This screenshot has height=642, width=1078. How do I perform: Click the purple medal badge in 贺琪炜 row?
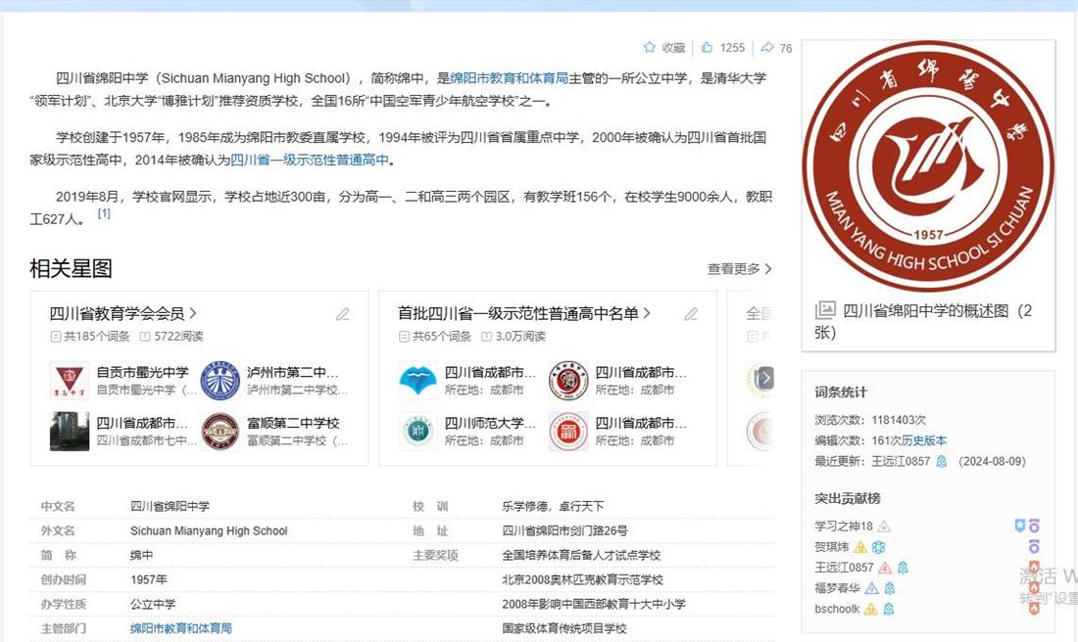1033,546
